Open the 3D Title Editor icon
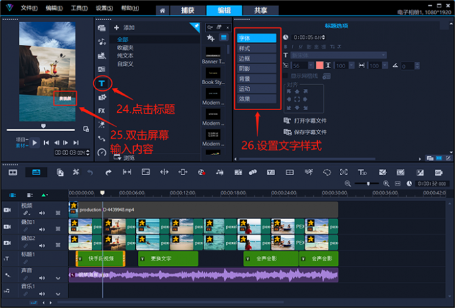The image size is (455, 308). 362,172
